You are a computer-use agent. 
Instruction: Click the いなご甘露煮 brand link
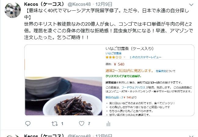[113, 53]
